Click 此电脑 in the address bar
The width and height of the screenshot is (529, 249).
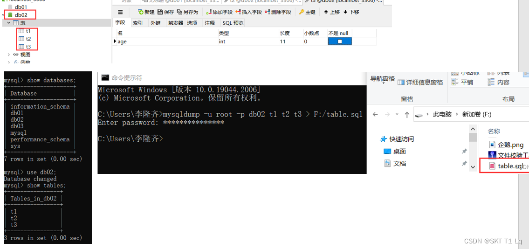tap(442, 114)
